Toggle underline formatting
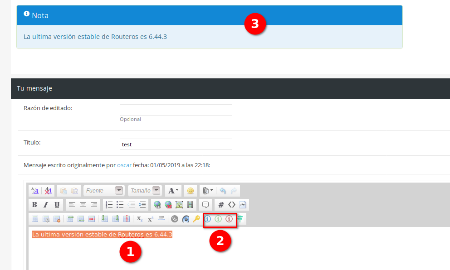Screen dimensions: 450x270 pyautogui.click(x=57, y=205)
